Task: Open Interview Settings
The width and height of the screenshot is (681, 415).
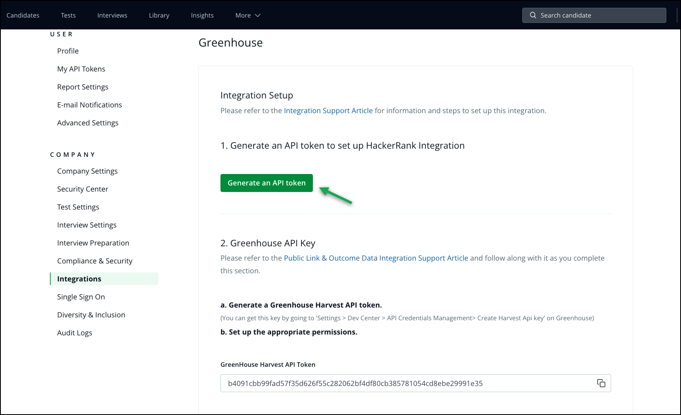Action: tap(87, 225)
